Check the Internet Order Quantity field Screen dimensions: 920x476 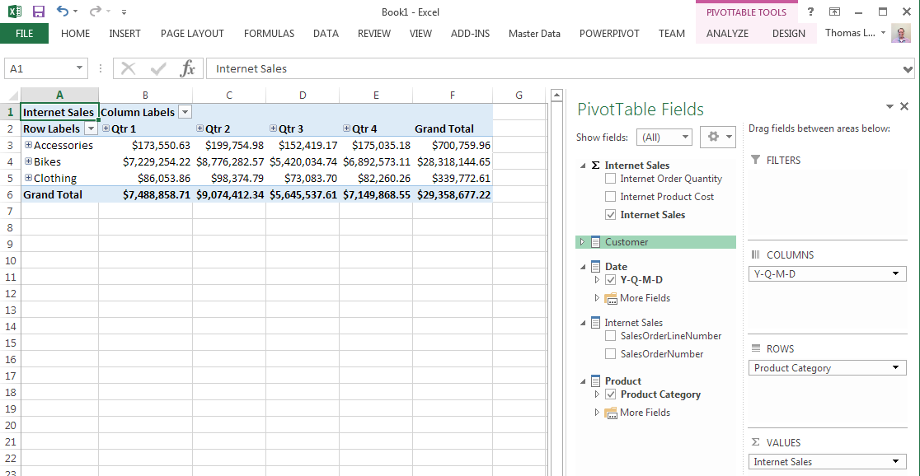click(x=610, y=179)
